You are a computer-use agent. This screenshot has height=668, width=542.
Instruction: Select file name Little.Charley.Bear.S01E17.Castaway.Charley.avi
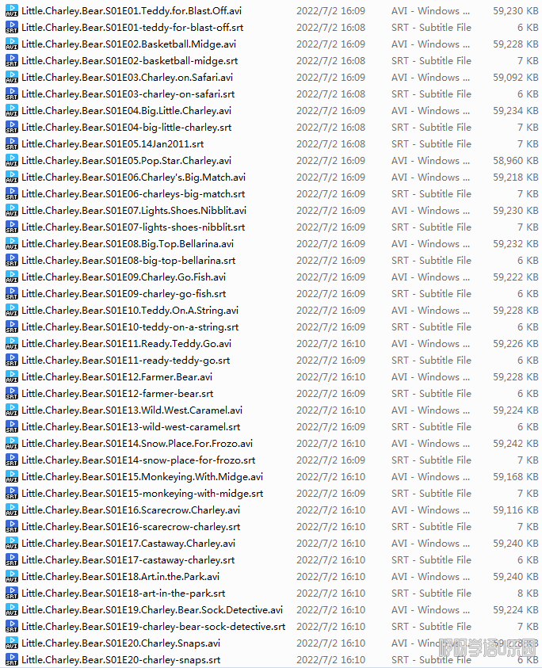(x=128, y=543)
